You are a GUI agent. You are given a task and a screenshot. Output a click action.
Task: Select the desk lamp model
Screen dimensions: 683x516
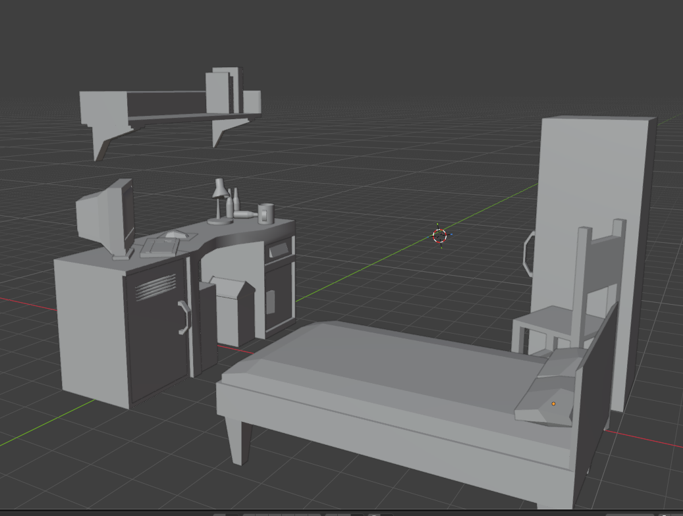pyautogui.click(x=220, y=201)
